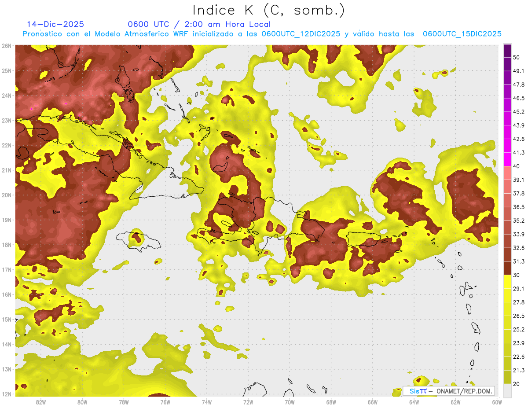Click the '64W' longitude label

point(414,402)
